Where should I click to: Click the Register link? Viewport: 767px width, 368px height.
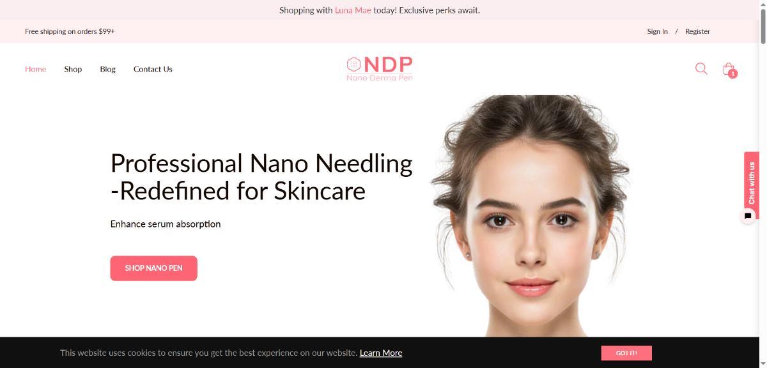(x=697, y=31)
